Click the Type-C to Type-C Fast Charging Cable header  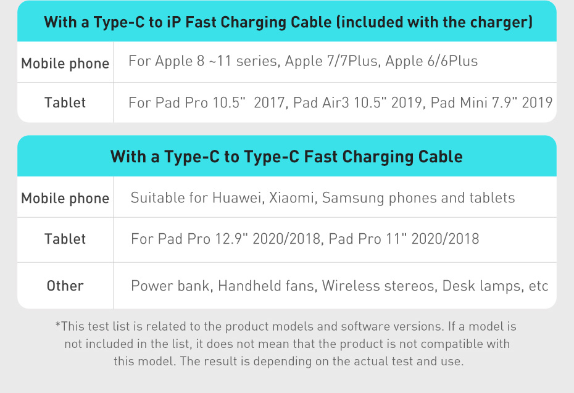click(286, 157)
